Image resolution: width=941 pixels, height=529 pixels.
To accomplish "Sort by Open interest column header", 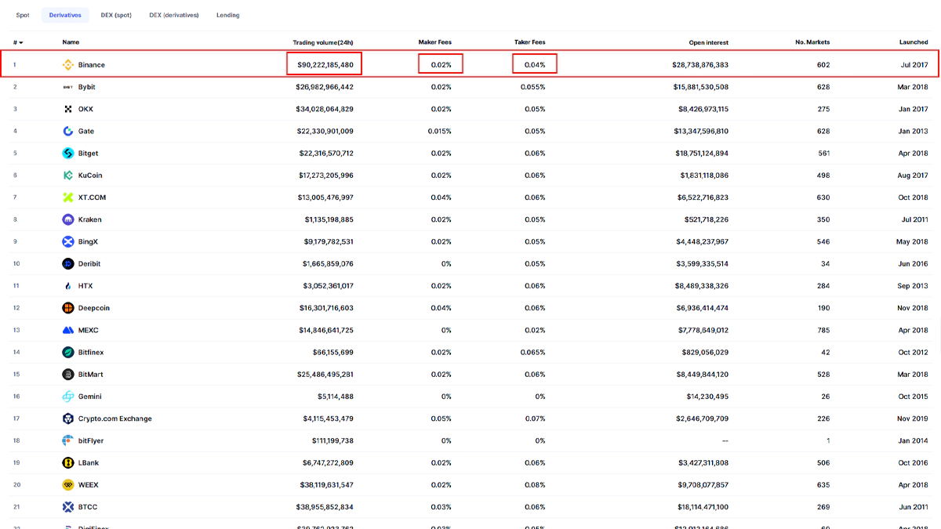I will tap(708, 42).
